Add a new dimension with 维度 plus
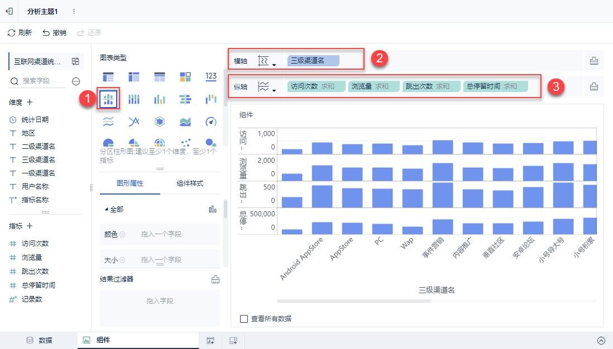This screenshot has width=613, height=349. click(x=30, y=103)
